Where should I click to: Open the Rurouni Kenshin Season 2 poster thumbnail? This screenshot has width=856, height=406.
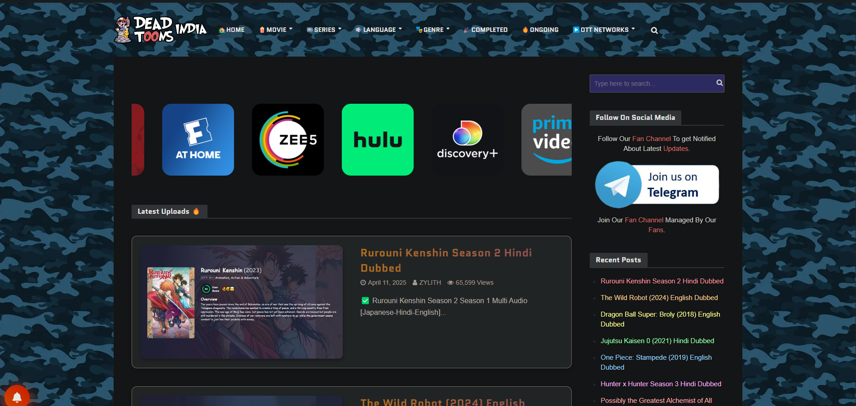(x=242, y=302)
